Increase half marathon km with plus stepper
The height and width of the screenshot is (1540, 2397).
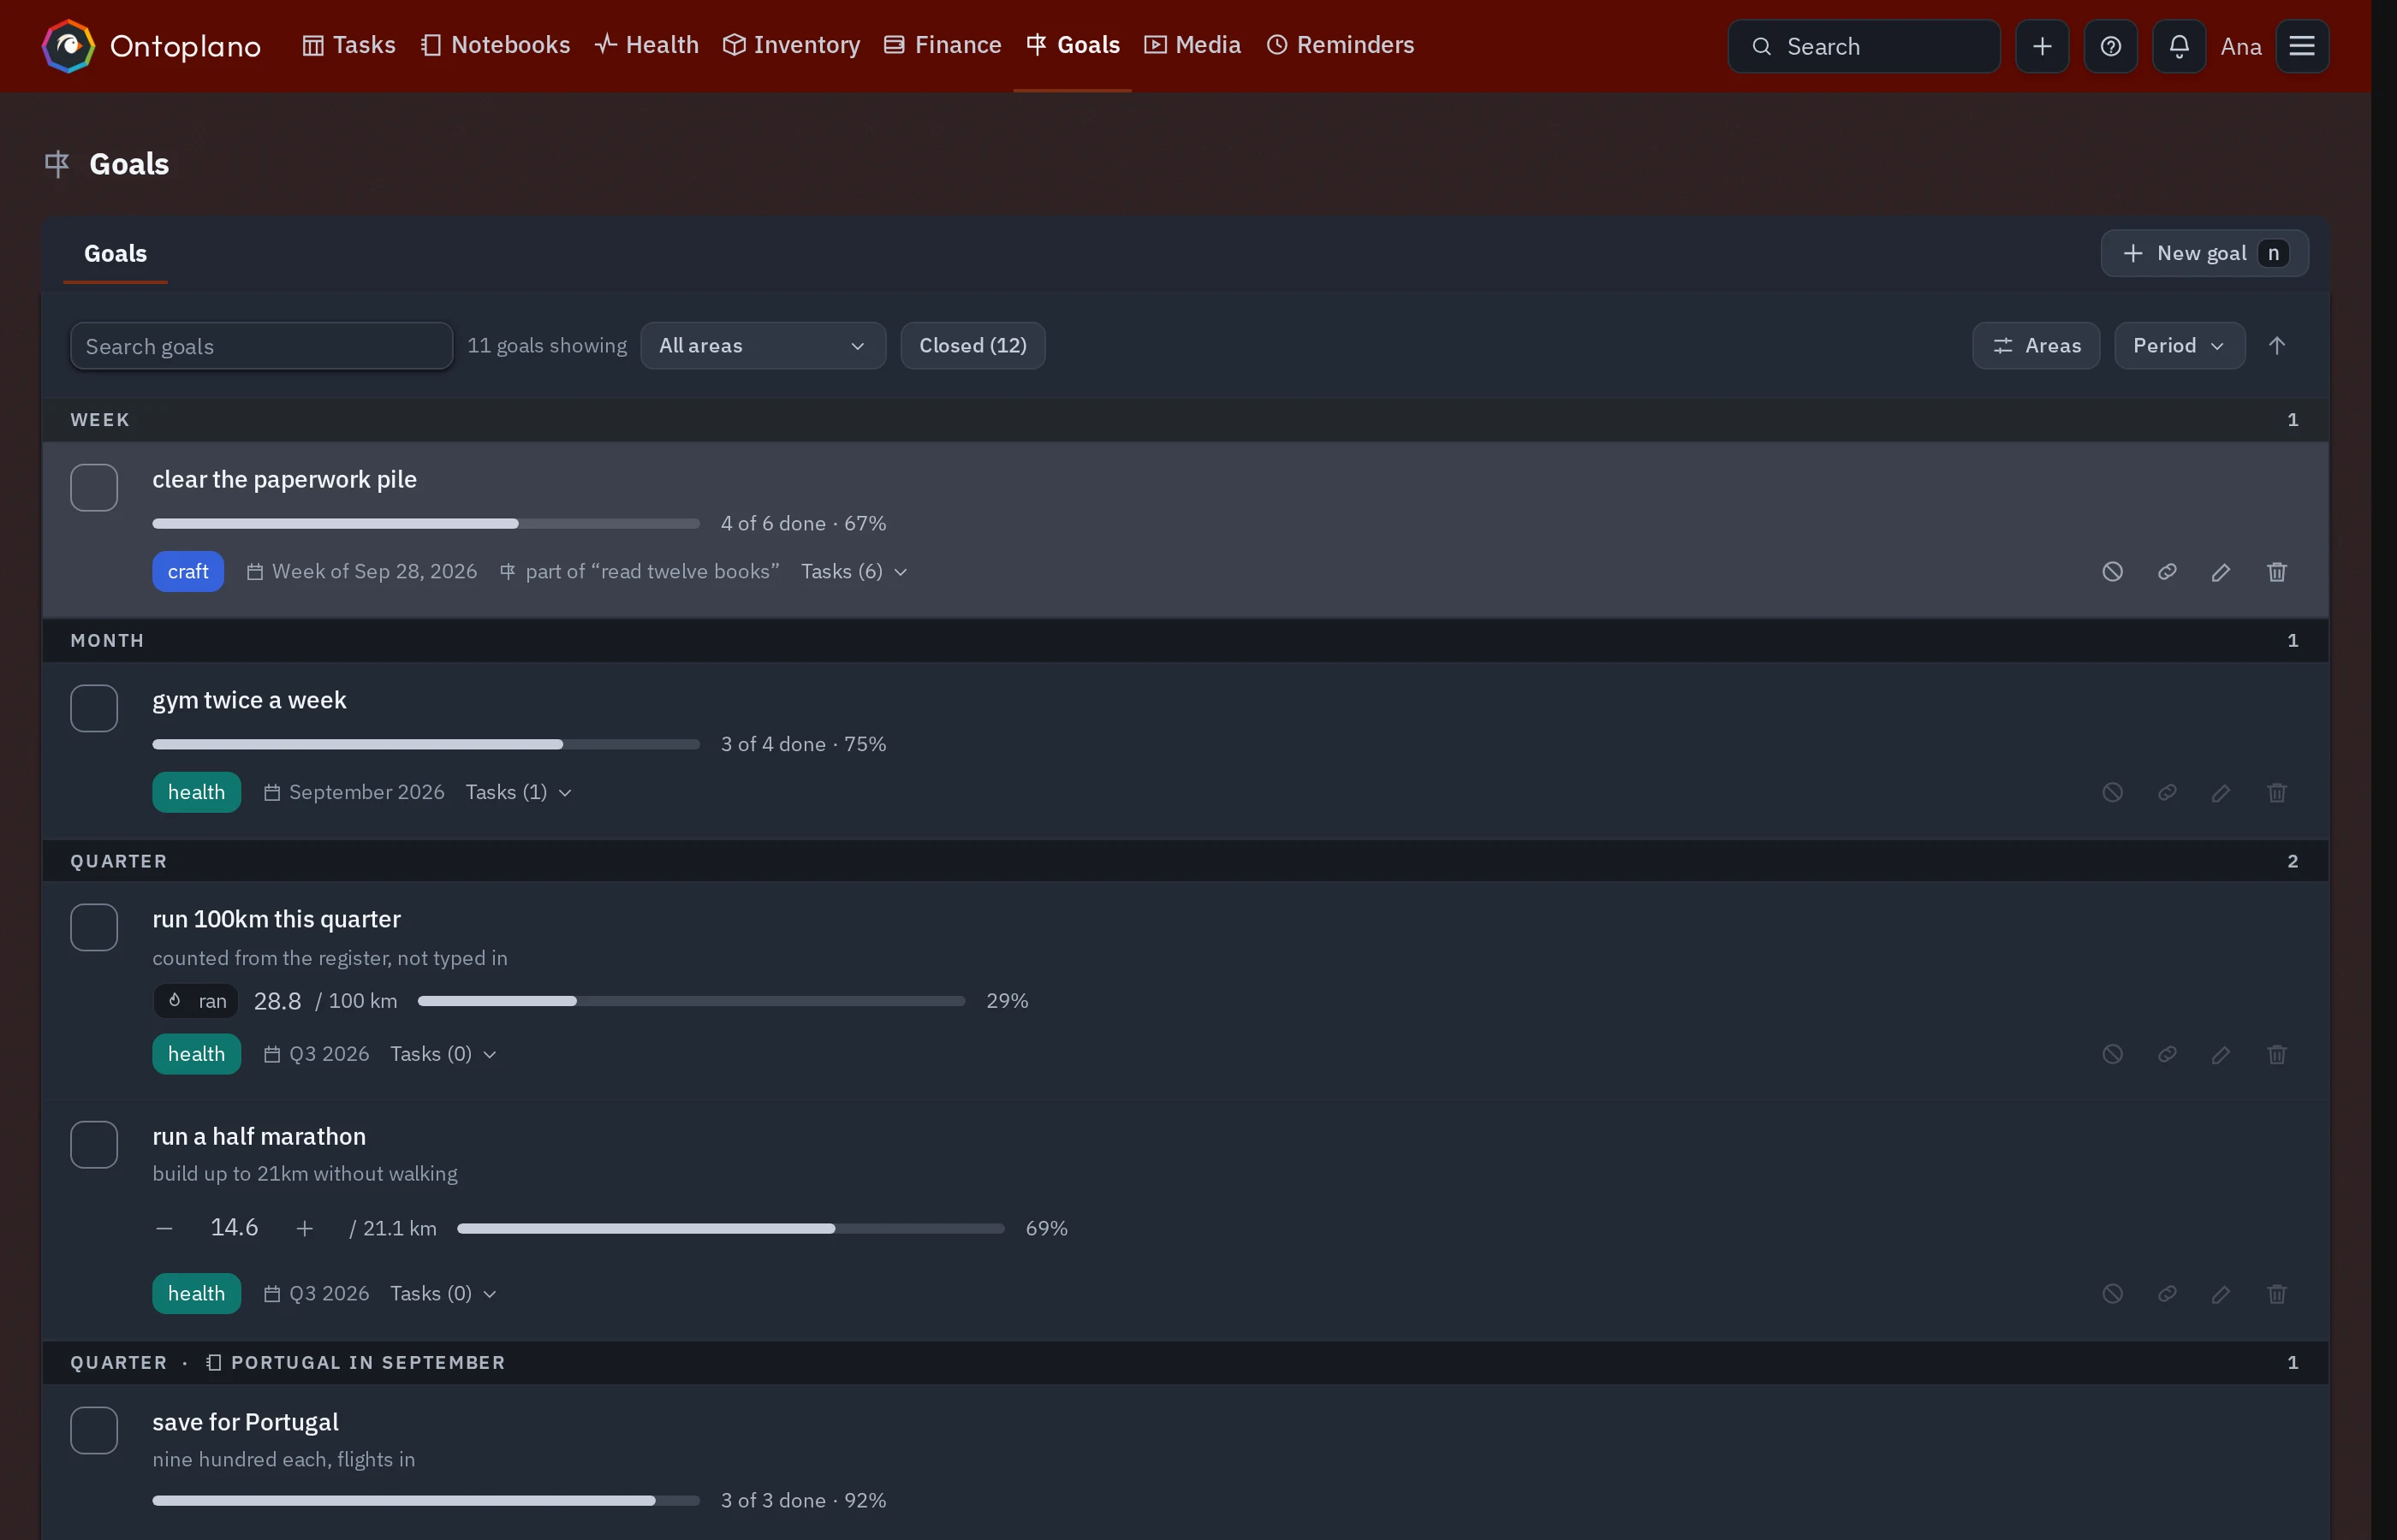pyautogui.click(x=305, y=1229)
